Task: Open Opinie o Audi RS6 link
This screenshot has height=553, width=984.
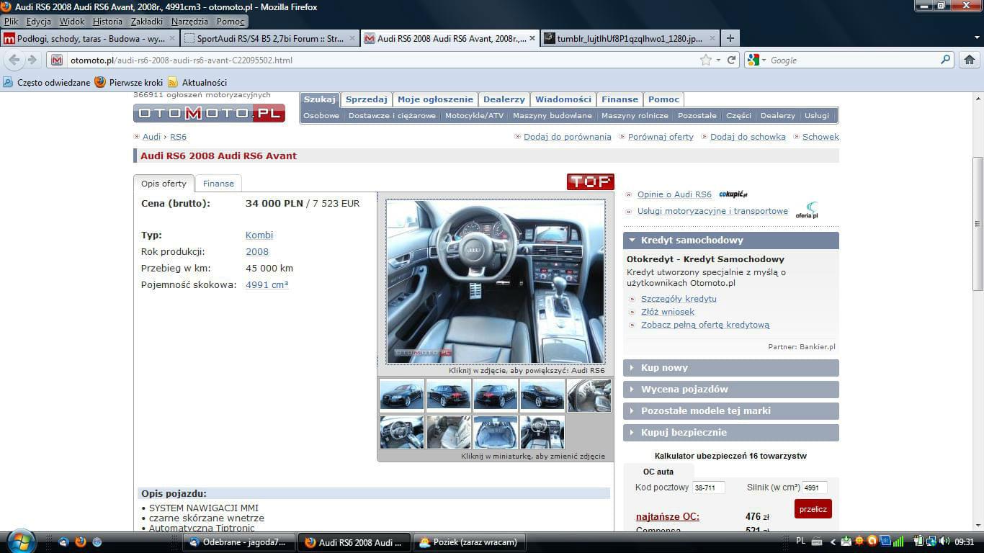Action: [674, 194]
